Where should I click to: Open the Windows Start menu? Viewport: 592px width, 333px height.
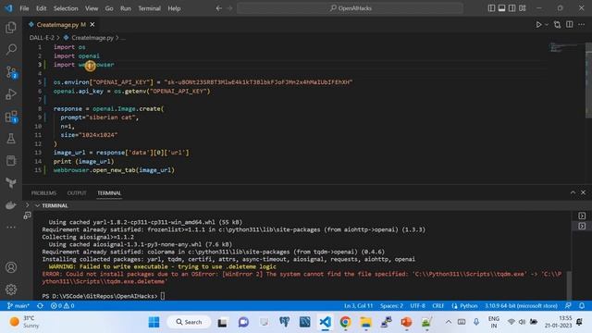point(154,322)
